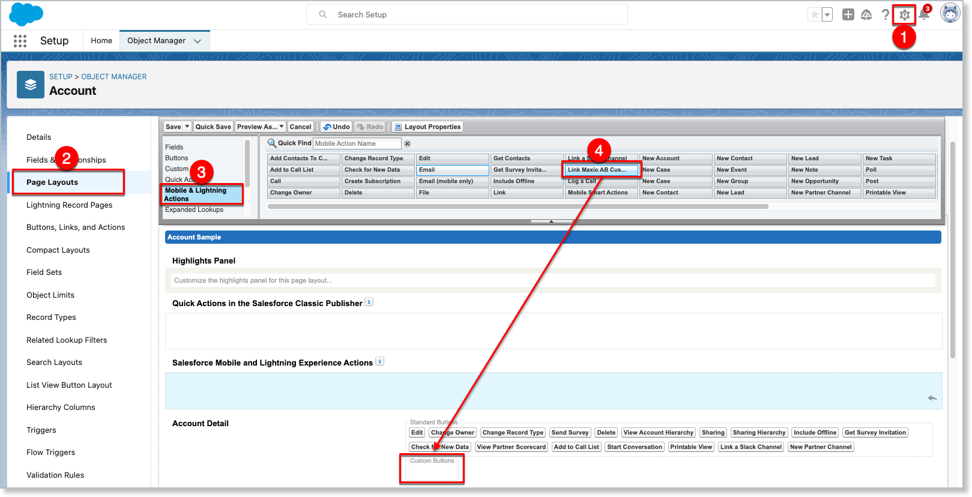Viewport: 972px width, 497px height.
Task: Open Search Layouts
Action: click(54, 363)
